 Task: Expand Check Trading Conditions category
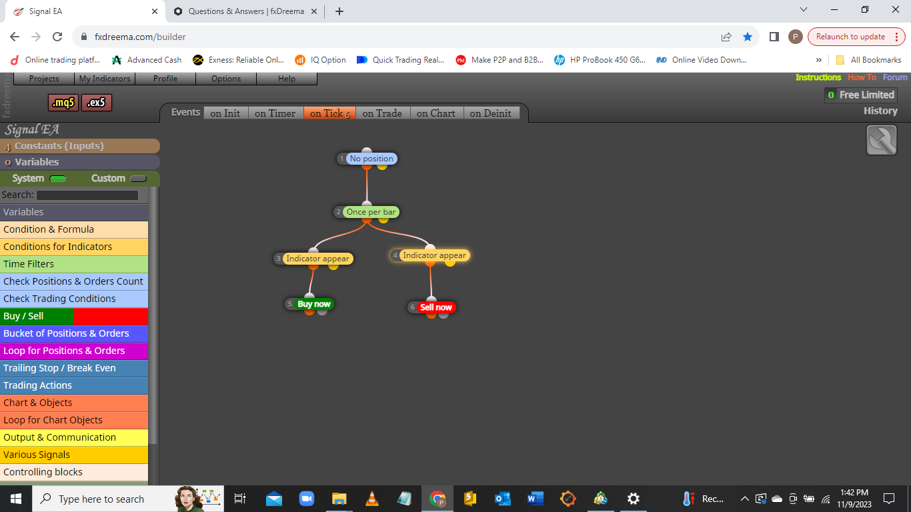[74, 299]
